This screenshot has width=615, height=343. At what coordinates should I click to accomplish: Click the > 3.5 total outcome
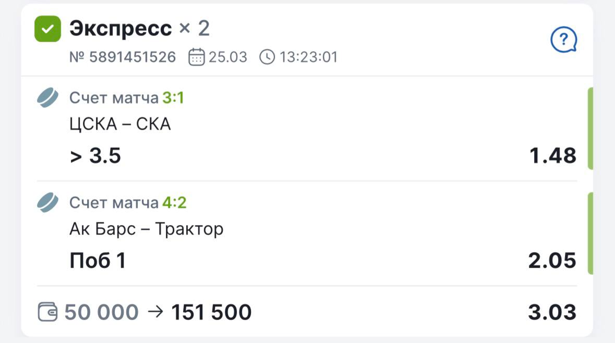[x=95, y=156]
